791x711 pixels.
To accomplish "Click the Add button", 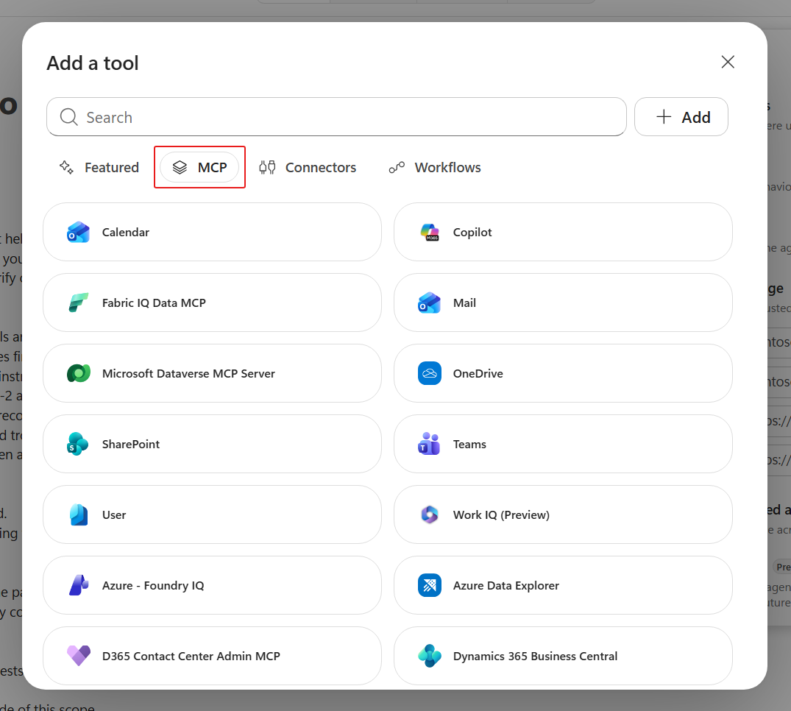I will (x=681, y=116).
